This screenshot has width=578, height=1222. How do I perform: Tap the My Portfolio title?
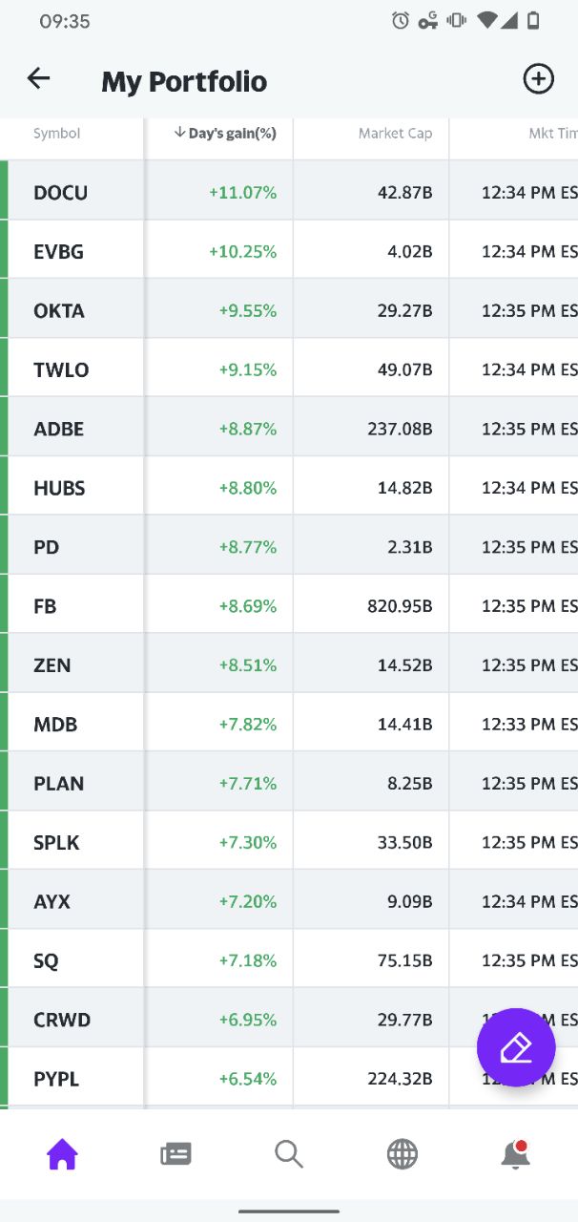184,81
